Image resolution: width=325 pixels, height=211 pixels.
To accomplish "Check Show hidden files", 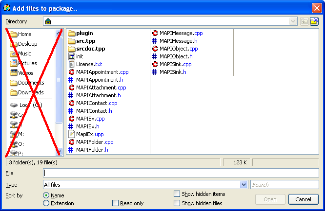I will pos(177,203).
